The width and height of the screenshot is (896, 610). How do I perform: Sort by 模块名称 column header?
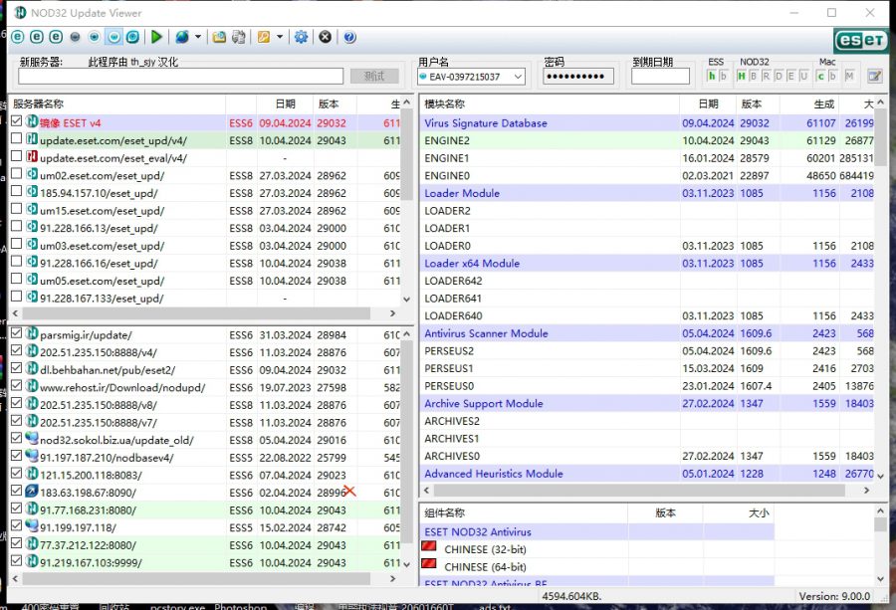[x=550, y=103]
